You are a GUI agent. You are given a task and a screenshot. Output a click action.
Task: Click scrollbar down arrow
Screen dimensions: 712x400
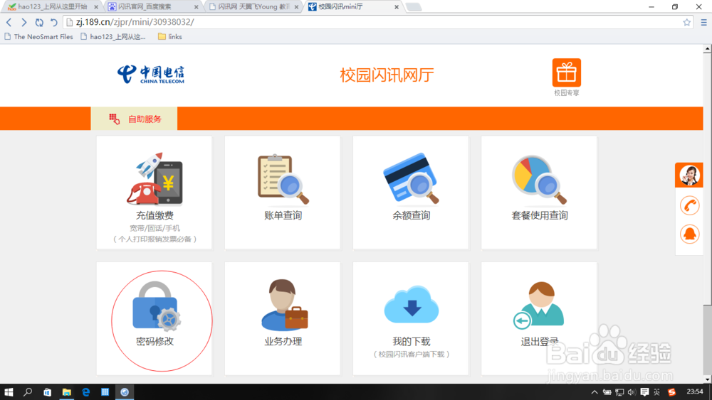pyautogui.click(x=708, y=379)
